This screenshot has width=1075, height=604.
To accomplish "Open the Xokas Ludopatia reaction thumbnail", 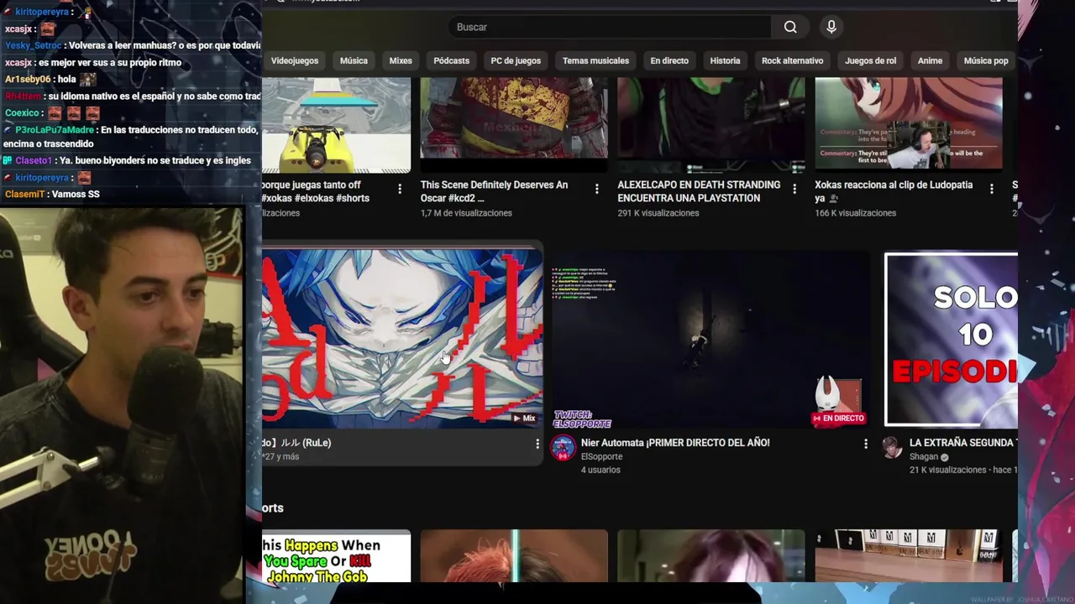I will tap(908, 124).
